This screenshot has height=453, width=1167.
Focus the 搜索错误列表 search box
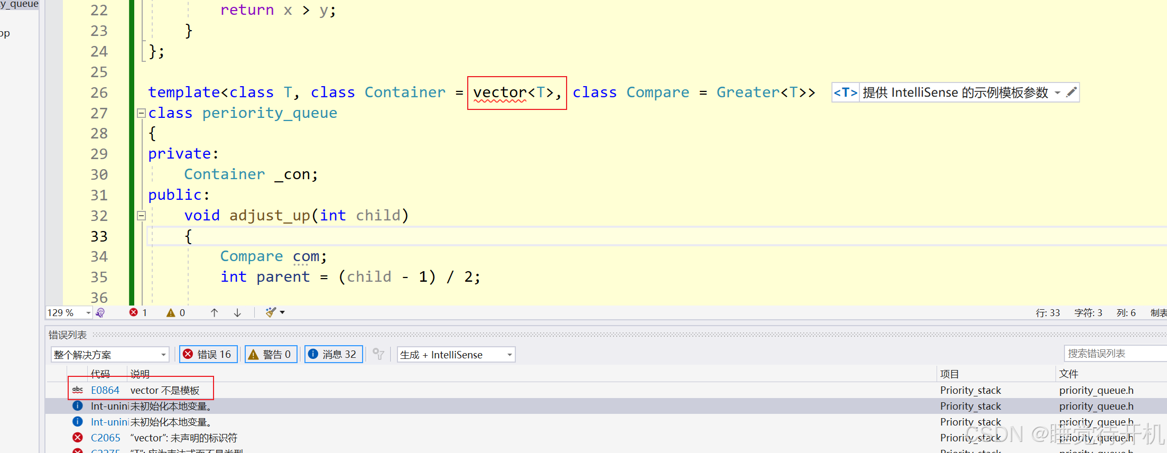[x=1115, y=353]
